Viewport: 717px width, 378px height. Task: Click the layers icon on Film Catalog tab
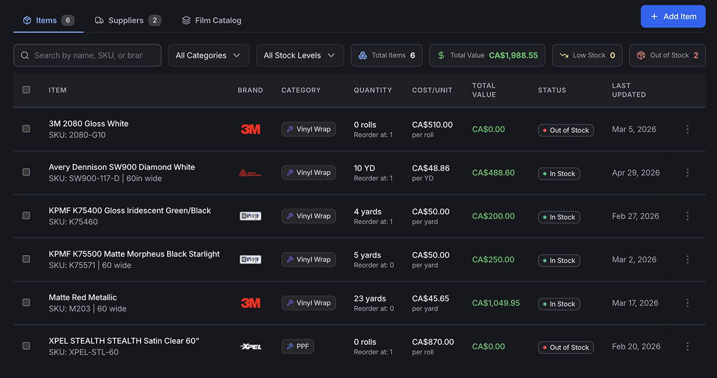186,20
